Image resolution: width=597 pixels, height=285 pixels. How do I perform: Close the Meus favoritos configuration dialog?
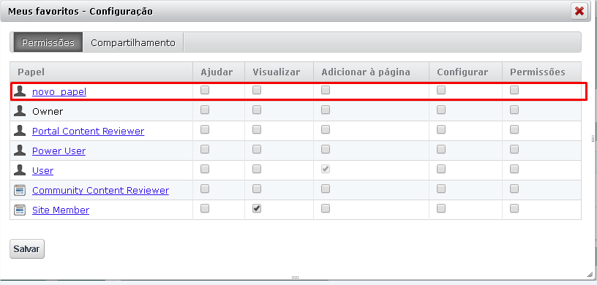point(579,11)
